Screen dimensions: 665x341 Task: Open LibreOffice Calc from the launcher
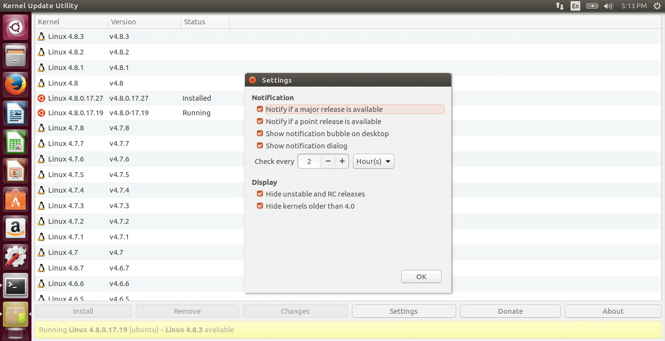click(16, 142)
